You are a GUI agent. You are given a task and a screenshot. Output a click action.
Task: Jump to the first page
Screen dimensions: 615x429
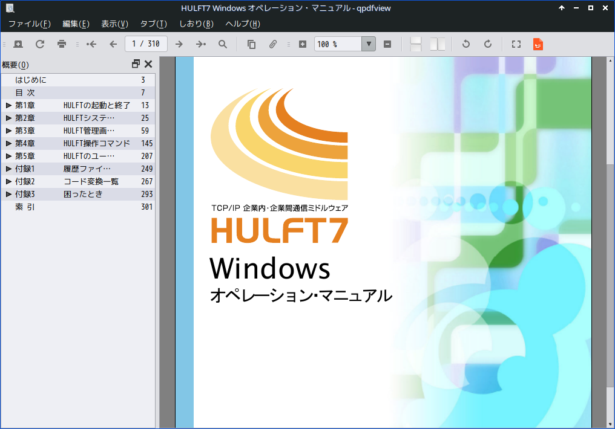click(91, 44)
